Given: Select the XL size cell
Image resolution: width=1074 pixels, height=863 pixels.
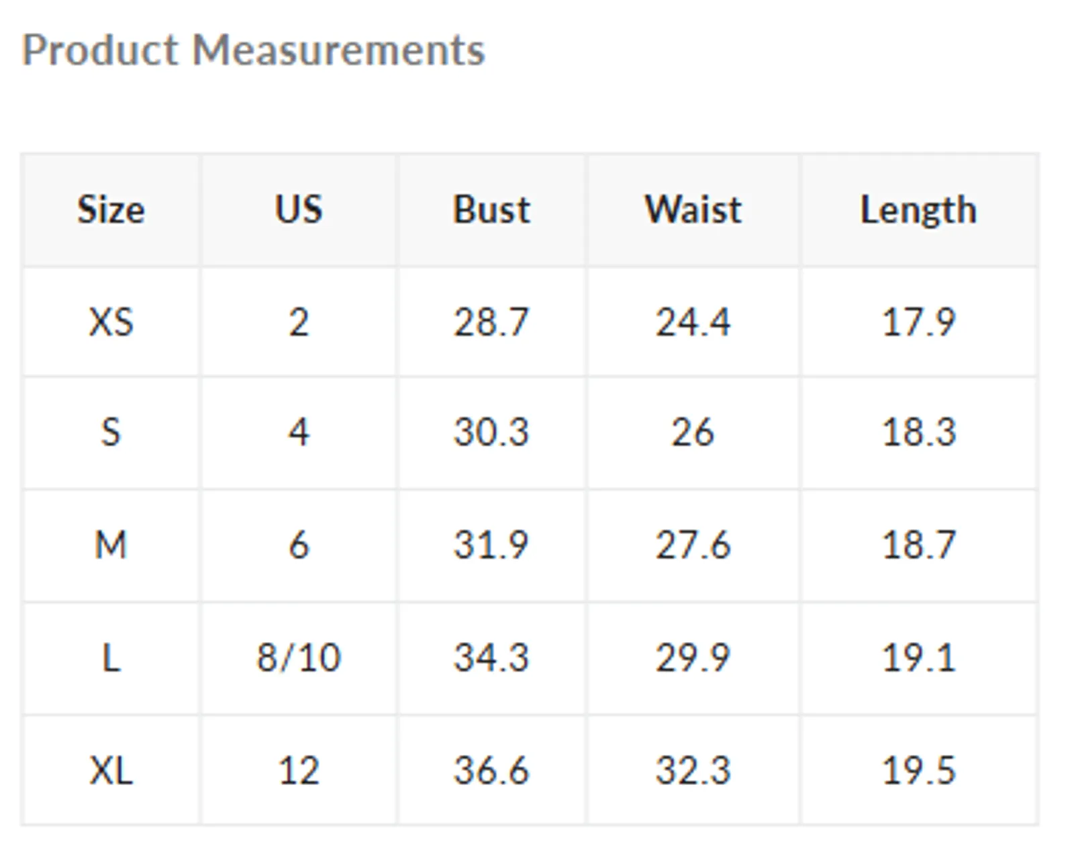Looking at the screenshot, I should coord(111,770).
